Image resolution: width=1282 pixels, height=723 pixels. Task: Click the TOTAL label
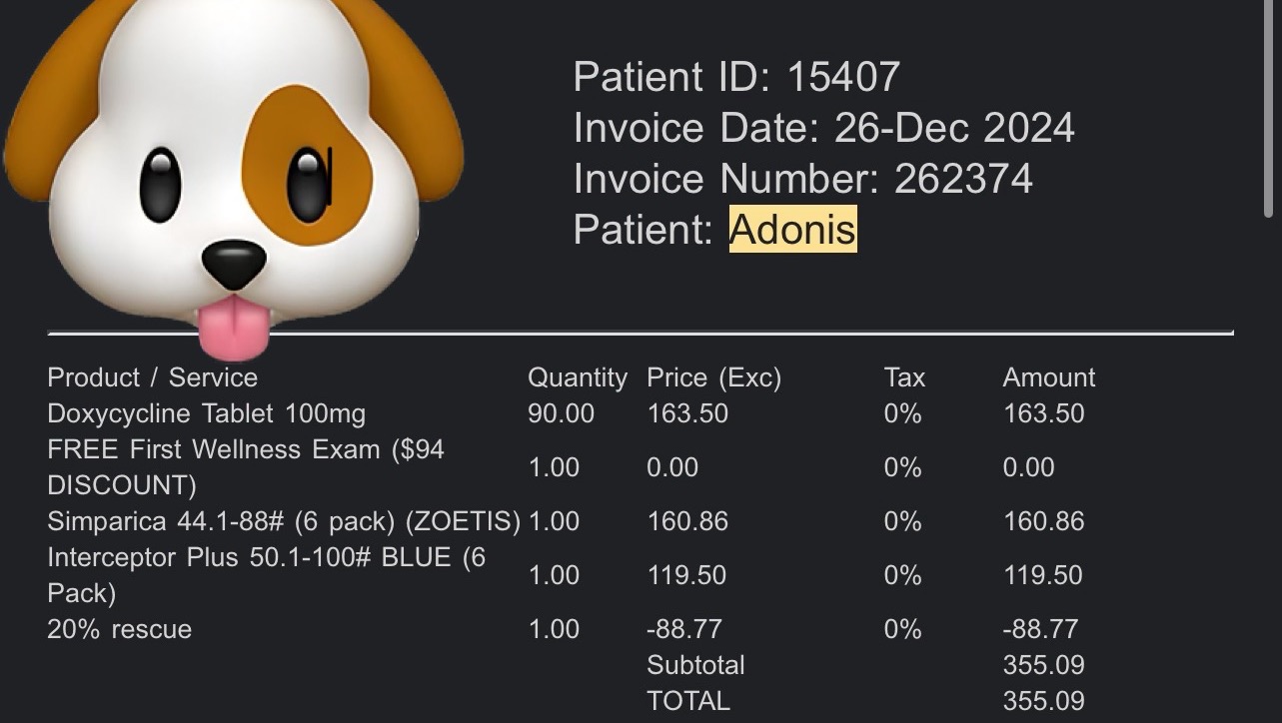(687, 701)
